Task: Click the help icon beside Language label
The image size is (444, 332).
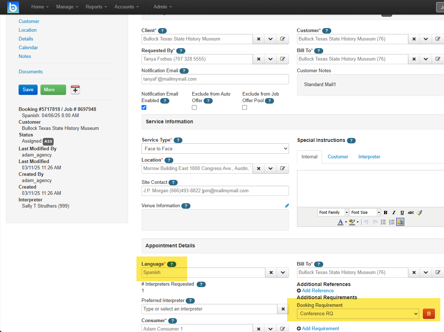Action: [x=171, y=264]
